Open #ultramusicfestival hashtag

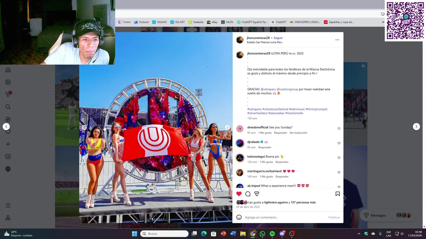pos(275,109)
